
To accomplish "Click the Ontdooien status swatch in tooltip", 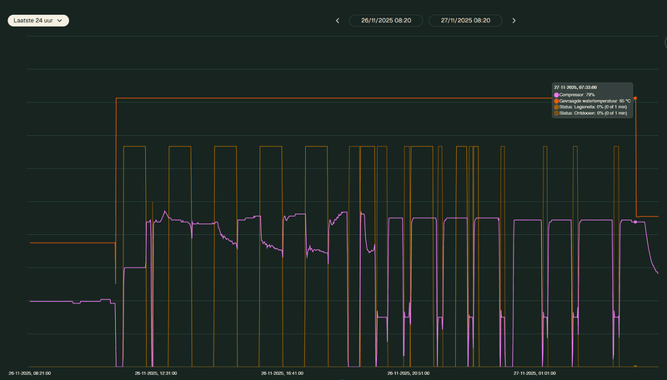I will (x=556, y=113).
